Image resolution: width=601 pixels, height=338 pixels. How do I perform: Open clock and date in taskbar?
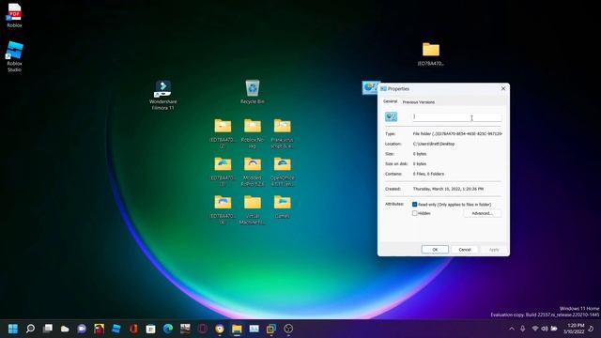[x=574, y=329]
